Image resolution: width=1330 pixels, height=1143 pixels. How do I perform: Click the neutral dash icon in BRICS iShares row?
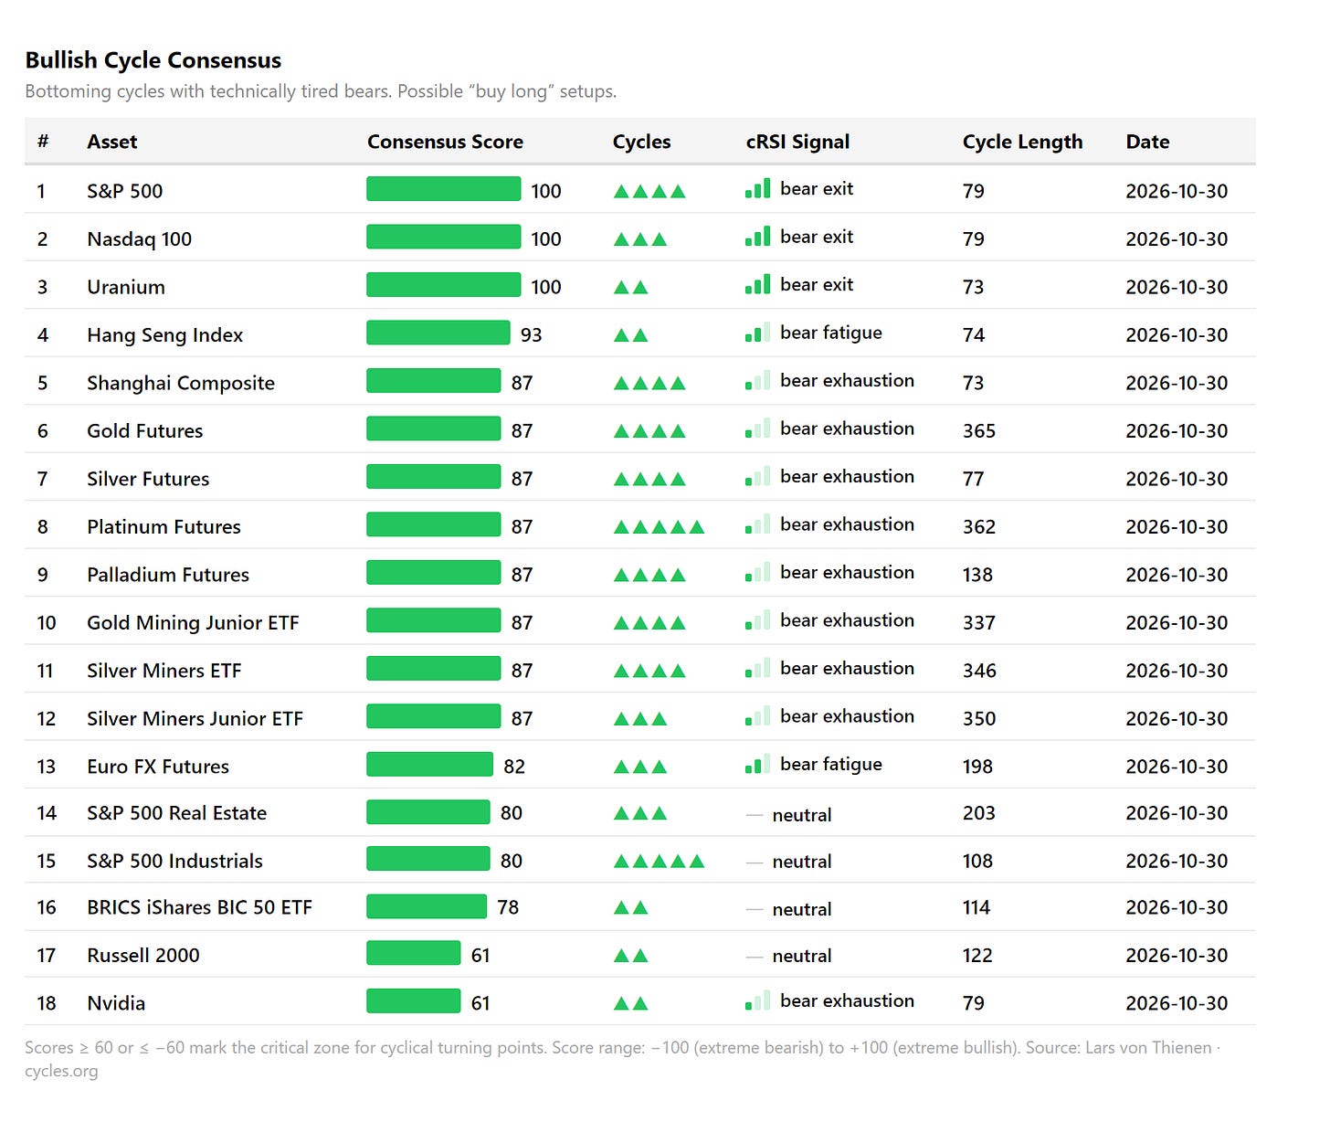(x=755, y=909)
